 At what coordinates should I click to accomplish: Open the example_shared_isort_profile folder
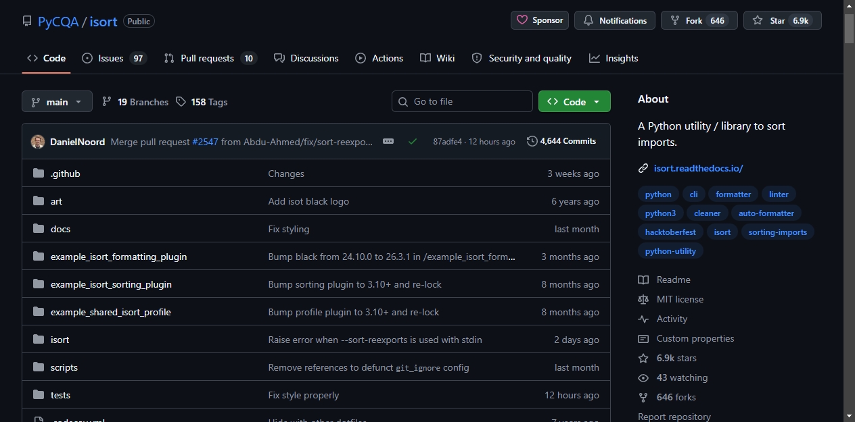click(111, 312)
